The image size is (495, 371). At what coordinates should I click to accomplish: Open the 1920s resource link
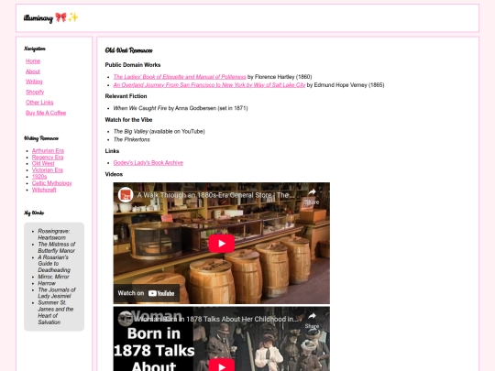[39, 177]
